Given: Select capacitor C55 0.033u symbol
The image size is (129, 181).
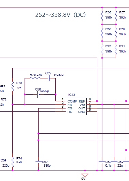Looking at the screenshot, I should coord(48,78).
